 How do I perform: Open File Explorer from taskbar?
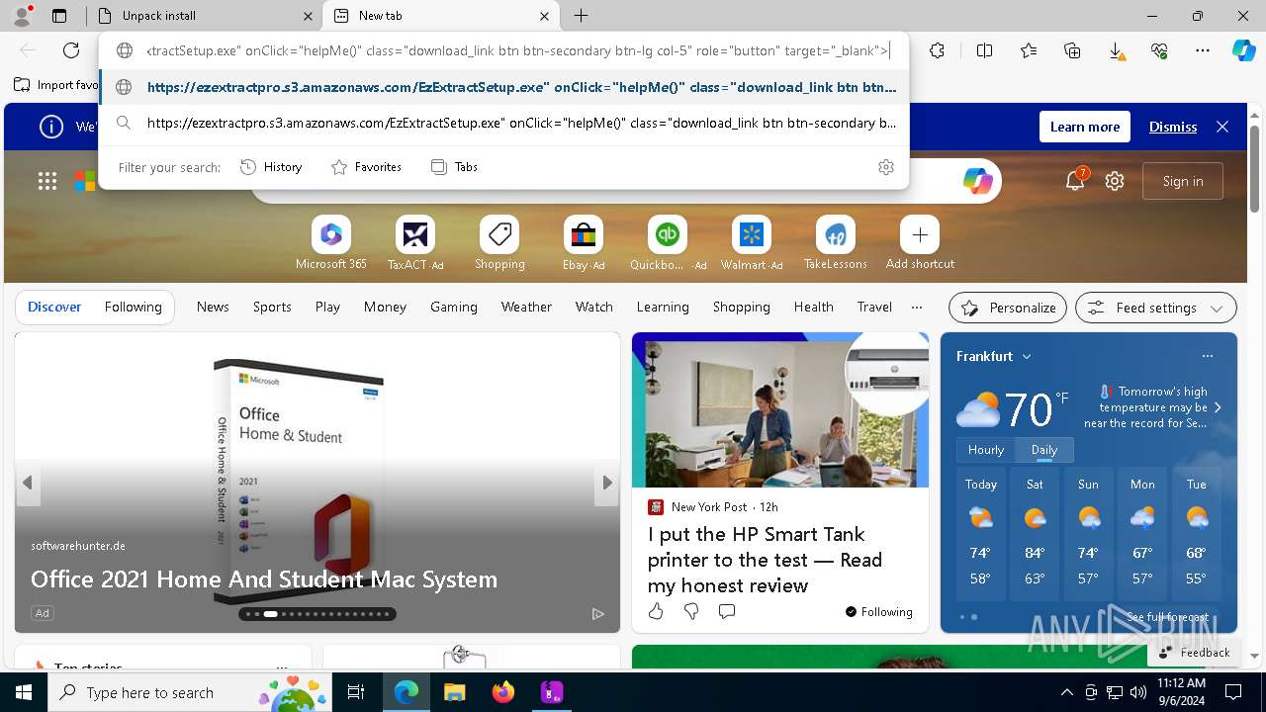[454, 692]
